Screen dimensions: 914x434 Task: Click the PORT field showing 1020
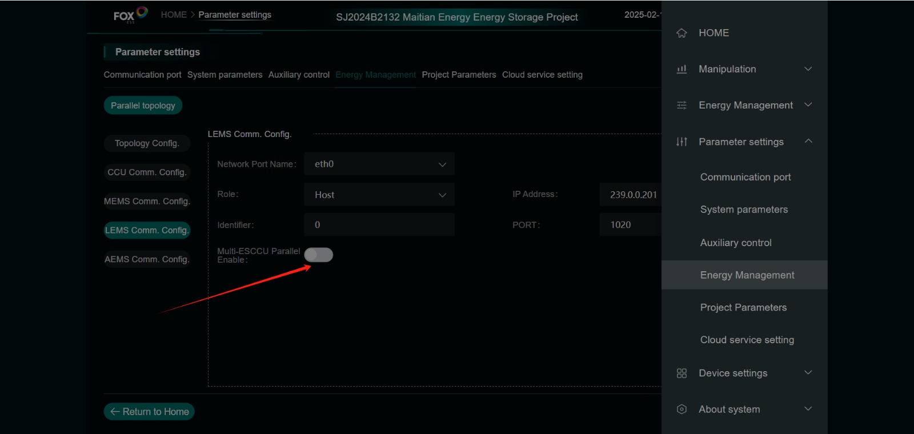(x=631, y=225)
